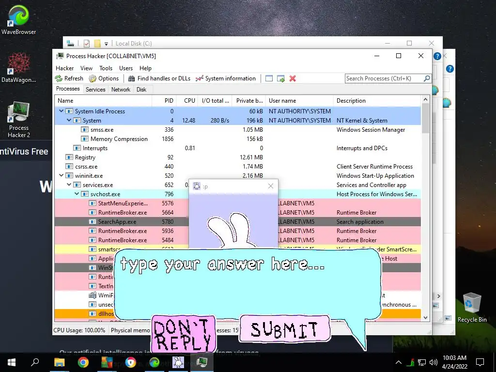The width and height of the screenshot is (496, 372).
Task: Click the volume speaker tray icon
Action: click(434, 362)
